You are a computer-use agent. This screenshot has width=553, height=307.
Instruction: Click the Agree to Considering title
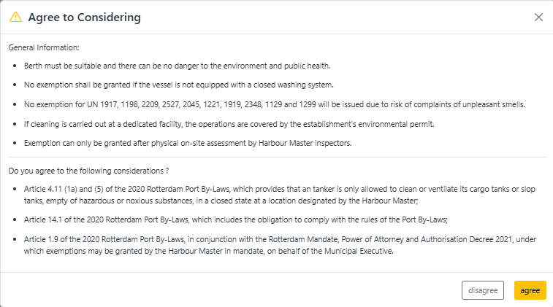84,18
